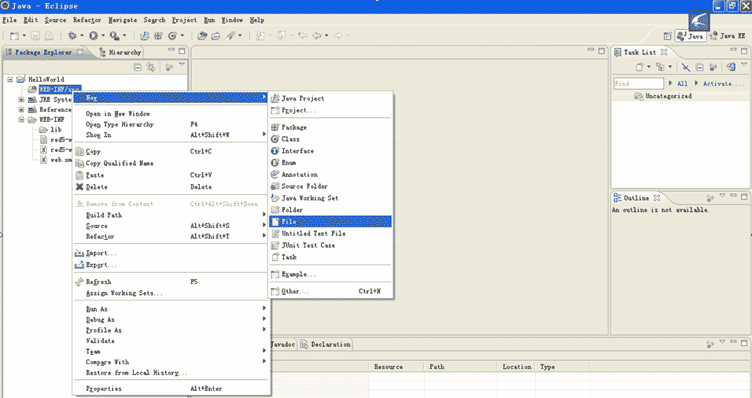Click Build Path in context menu

click(x=171, y=215)
